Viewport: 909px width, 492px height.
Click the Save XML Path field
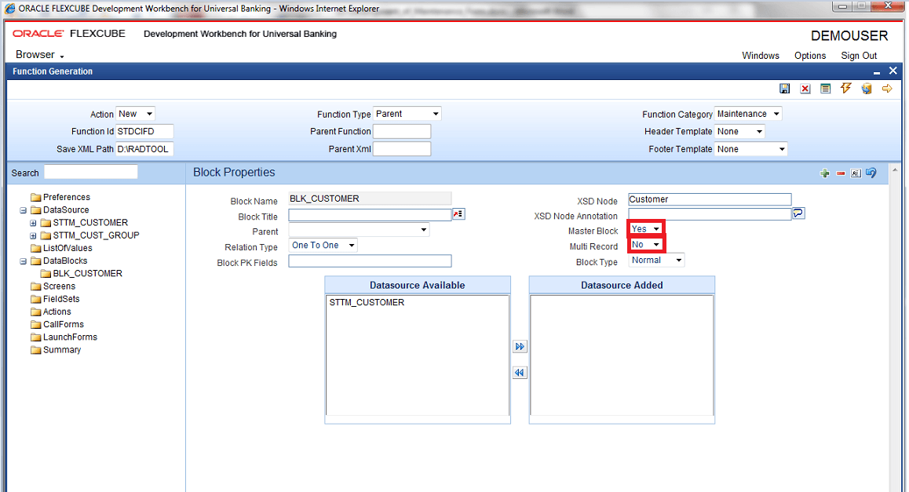coord(144,149)
